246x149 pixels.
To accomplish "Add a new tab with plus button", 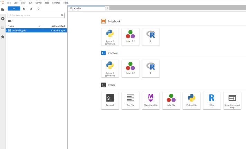I will coord(107,8).
